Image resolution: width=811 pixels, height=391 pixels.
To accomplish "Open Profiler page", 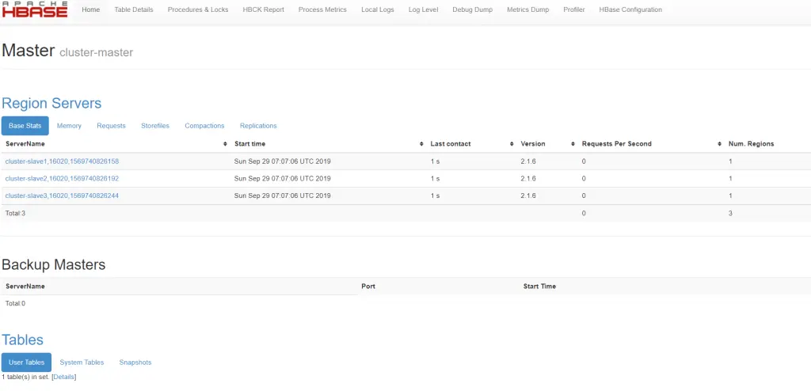I will [574, 9].
